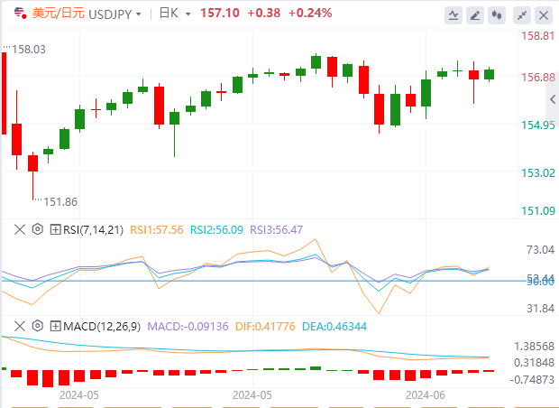
Task: Click the 153.02 price axis label
Action: pyautogui.click(x=538, y=173)
